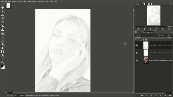Open navigation popup at canvas corner

[x=134, y=93]
